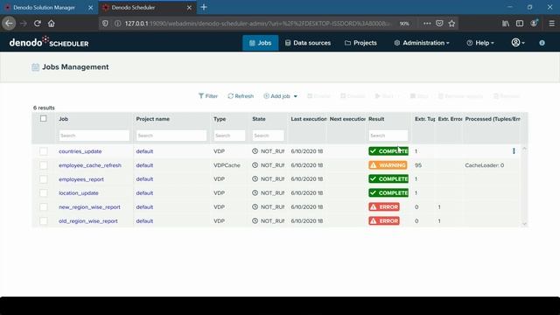Bookmark this page with the star
Image resolution: width=560 pixels, height=315 pixels.
pyautogui.click(x=451, y=24)
